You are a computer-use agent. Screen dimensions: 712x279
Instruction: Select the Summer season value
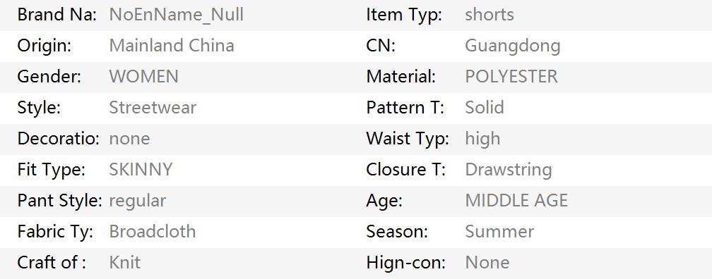(499, 231)
